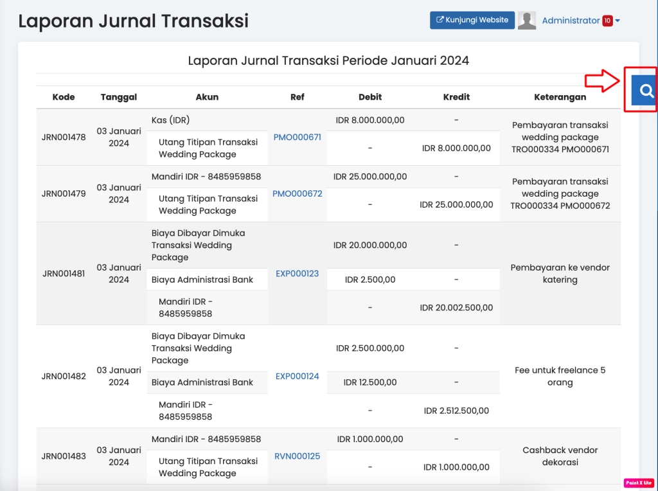Viewport: 658px width, 491px height.
Task: Select journal code JRN001481 cell
Action: [x=64, y=273]
